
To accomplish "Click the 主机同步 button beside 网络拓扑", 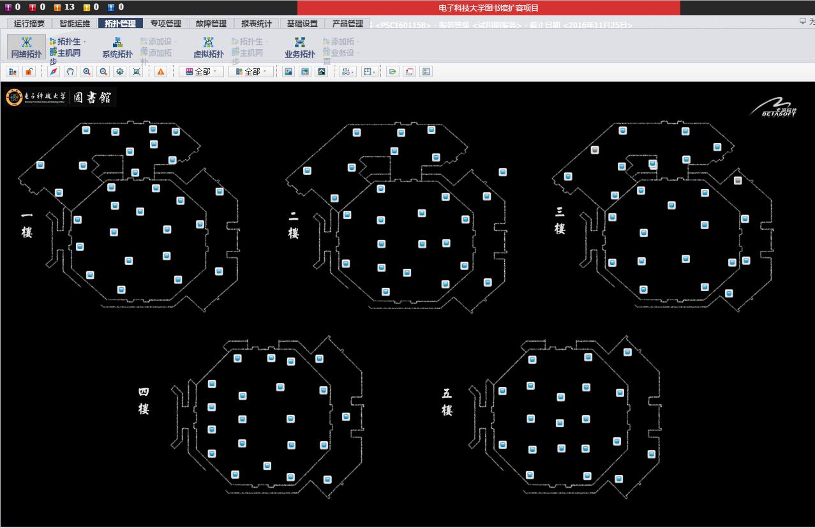I will (x=66, y=53).
